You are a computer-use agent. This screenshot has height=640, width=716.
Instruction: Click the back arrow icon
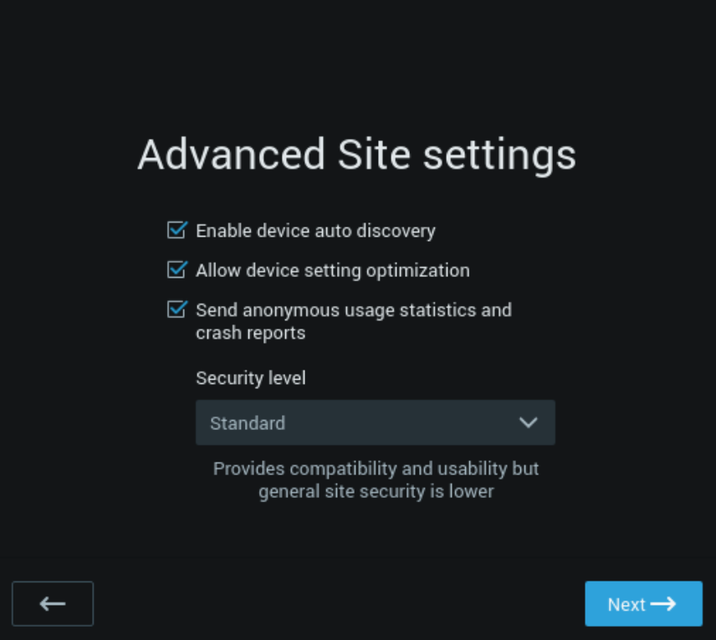pos(53,604)
